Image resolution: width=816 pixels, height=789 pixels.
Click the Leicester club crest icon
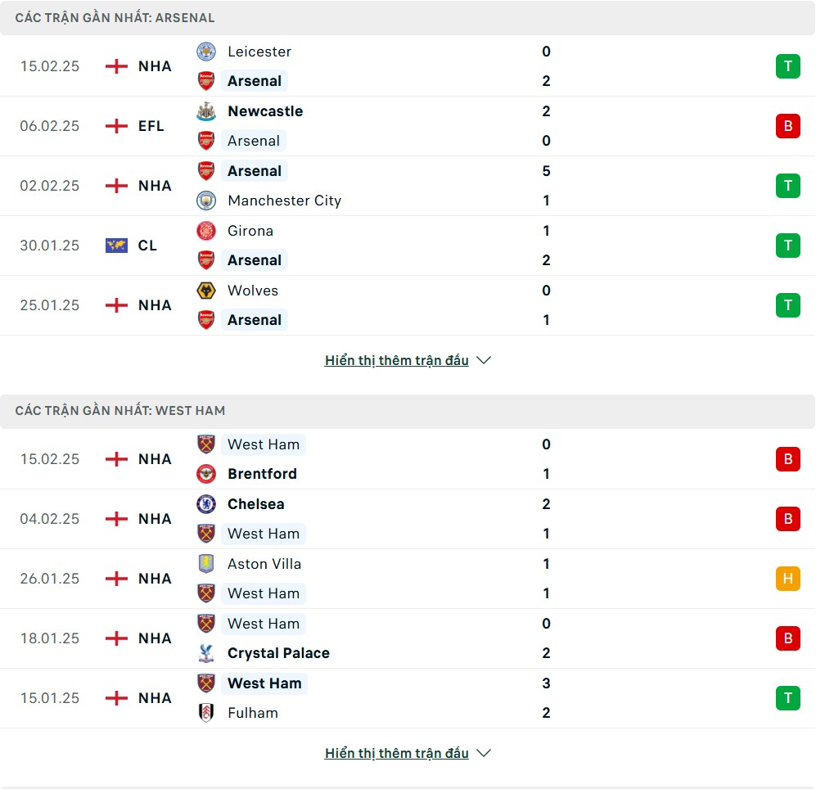coord(206,52)
